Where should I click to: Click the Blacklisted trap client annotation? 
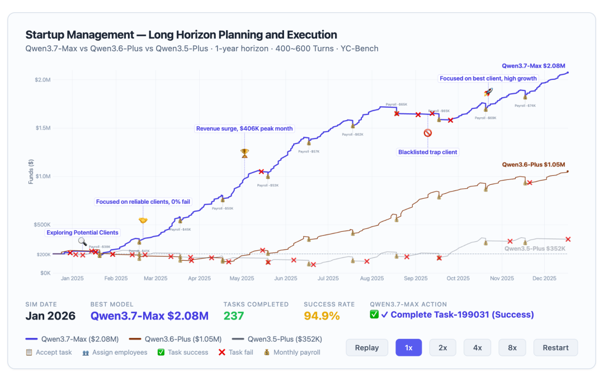coord(428,152)
